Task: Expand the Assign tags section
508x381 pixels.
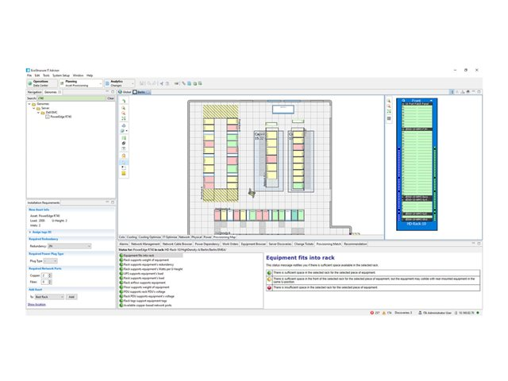Action: (x=29, y=232)
